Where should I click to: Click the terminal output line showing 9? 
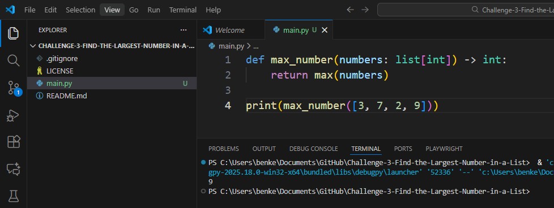tap(211, 182)
